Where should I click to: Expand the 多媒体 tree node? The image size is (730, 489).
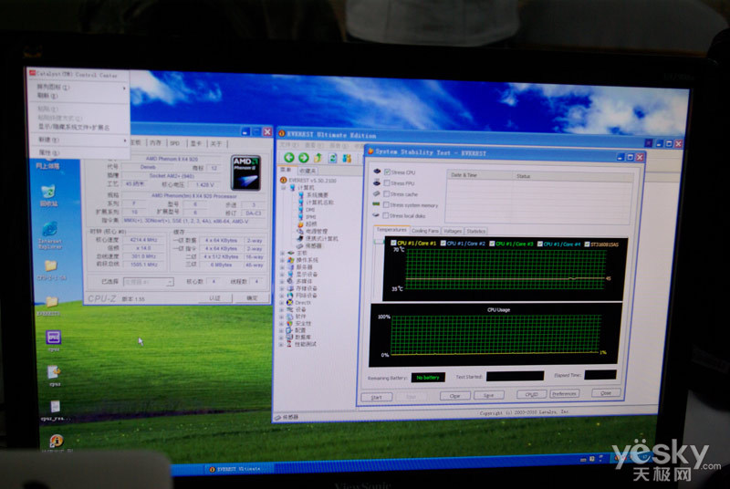pyautogui.click(x=282, y=281)
